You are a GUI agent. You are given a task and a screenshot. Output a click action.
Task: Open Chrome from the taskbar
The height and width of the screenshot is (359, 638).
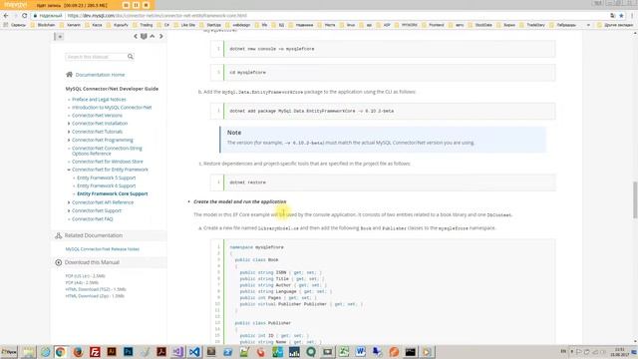[x=61, y=352]
